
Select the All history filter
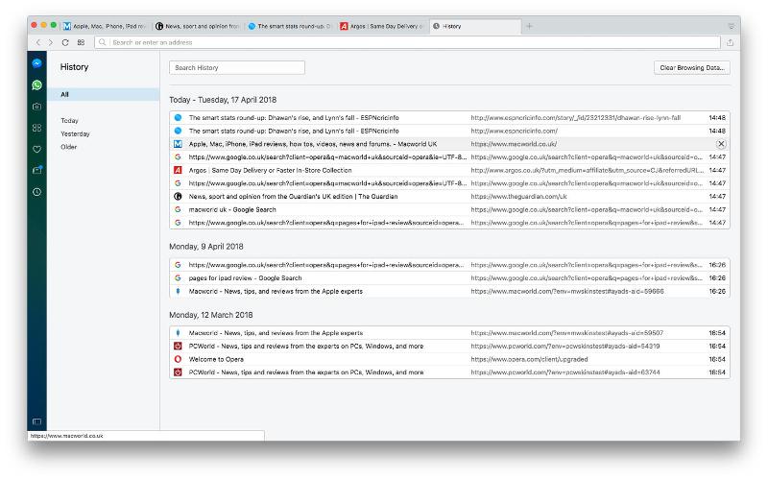(104, 94)
